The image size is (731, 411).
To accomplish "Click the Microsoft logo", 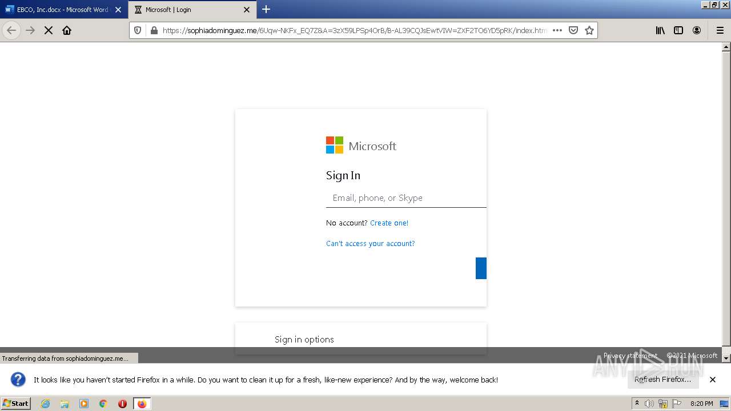I will (361, 146).
